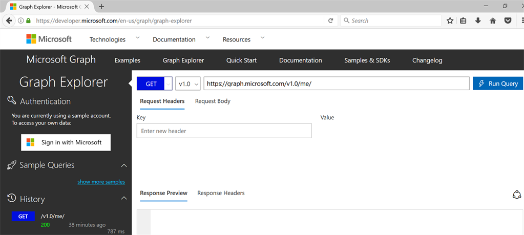524x235 pixels.
Task: Select the Request Headers tab
Action: tap(162, 101)
